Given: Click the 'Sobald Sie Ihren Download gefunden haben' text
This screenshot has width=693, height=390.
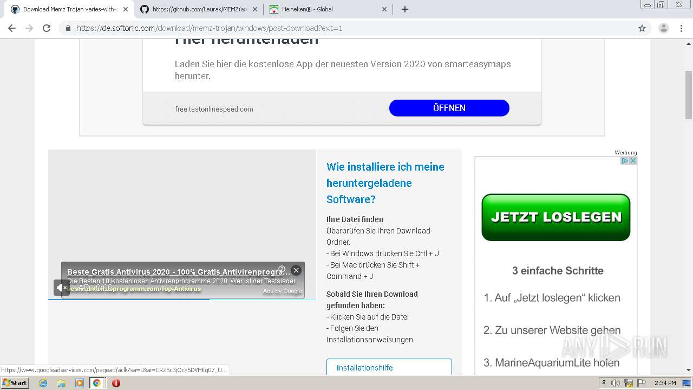Looking at the screenshot, I should 372,300.
